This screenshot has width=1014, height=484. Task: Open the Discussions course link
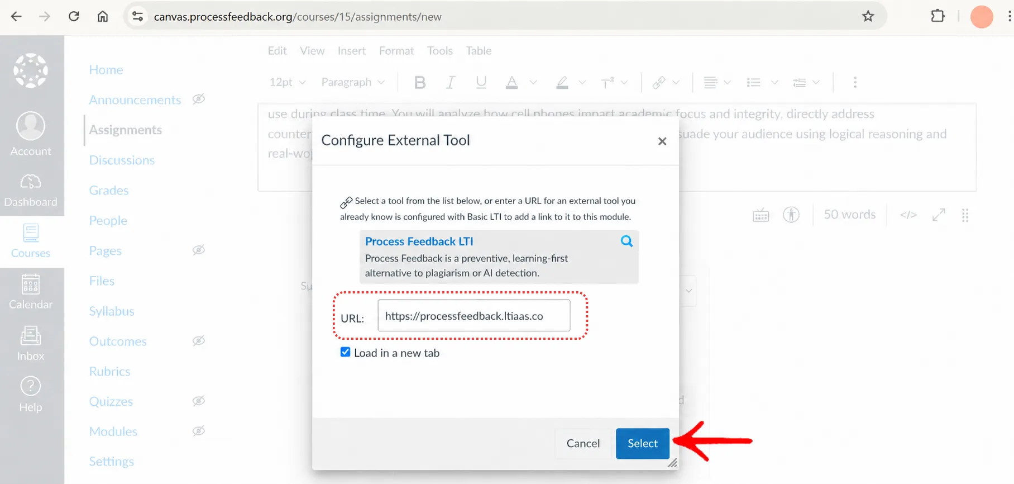(122, 160)
